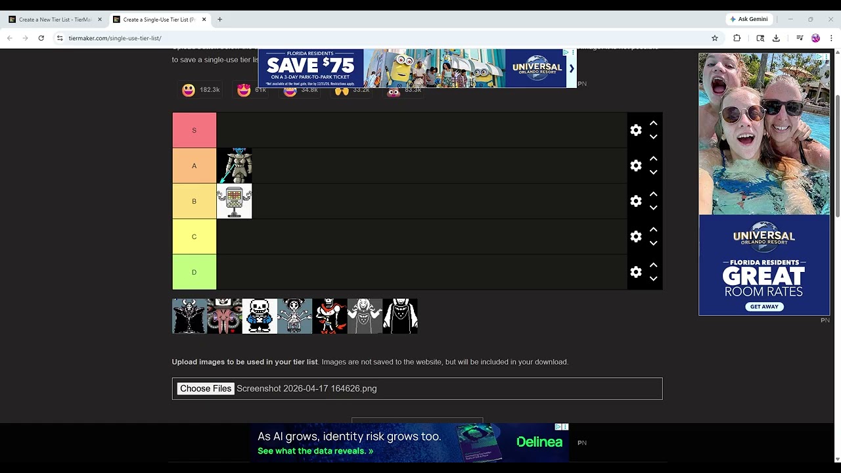Move the B tier row up
841x473 pixels.
pos(653,194)
